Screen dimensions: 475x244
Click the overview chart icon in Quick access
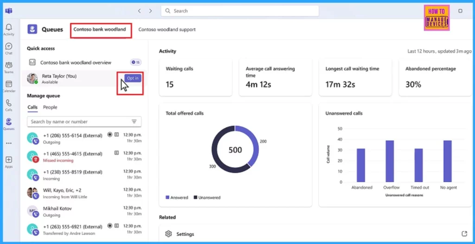tap(32, 62)
